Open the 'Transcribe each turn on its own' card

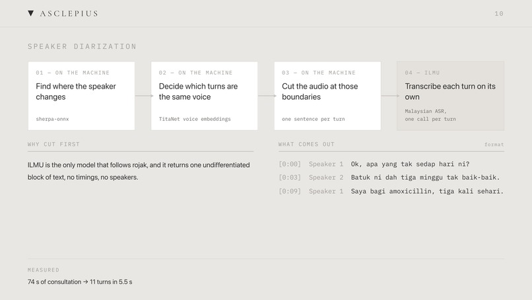pos(451,96)
